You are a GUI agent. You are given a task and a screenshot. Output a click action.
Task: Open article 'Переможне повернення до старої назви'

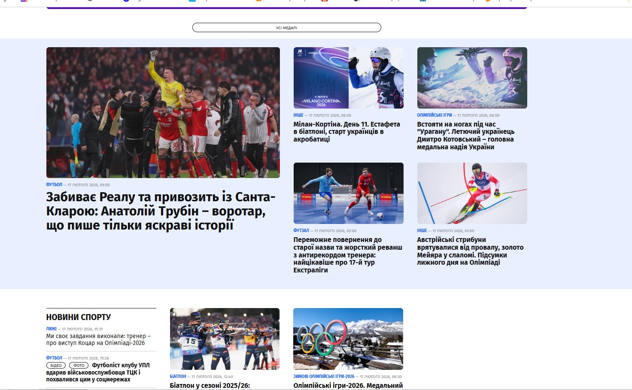348,255
